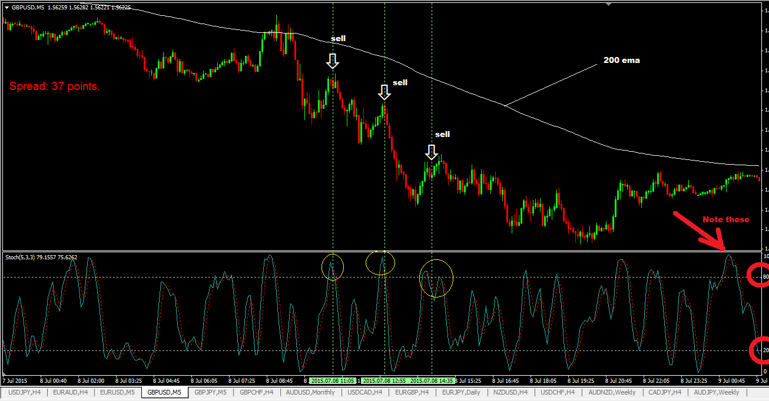Screen dimensions: 769x401
Task: Click the '7 Jul 2015' time axis label
Action: pyautogui.click(x=15, y=380)
